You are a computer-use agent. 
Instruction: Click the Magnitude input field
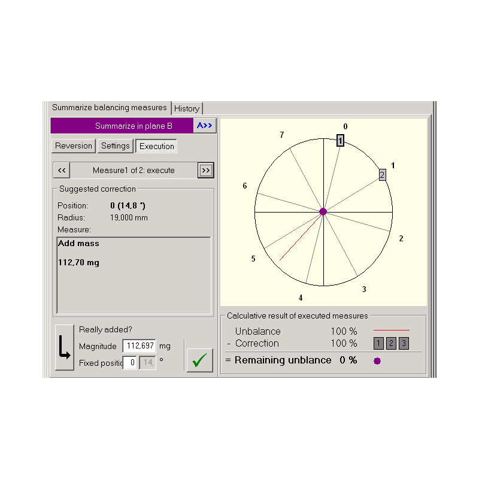click(139, 346)
